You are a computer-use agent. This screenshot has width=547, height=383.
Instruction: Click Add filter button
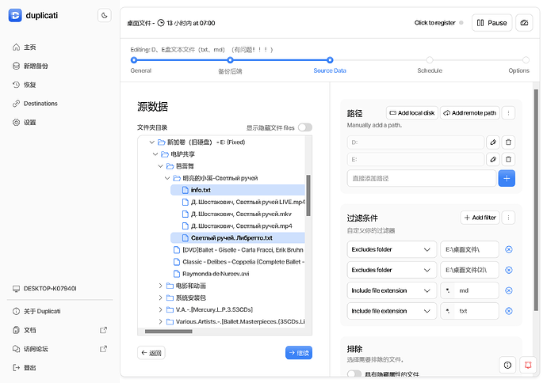pos(480,218)
